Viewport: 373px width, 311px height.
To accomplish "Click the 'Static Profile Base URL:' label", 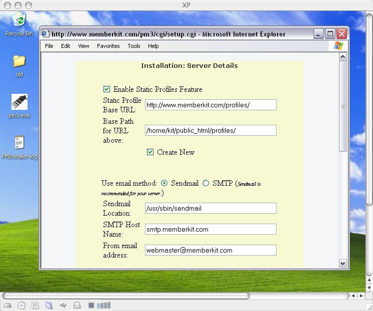I will [x=122, y=105].
